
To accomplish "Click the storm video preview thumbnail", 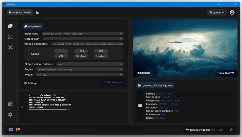I will (x=185, y=48).
